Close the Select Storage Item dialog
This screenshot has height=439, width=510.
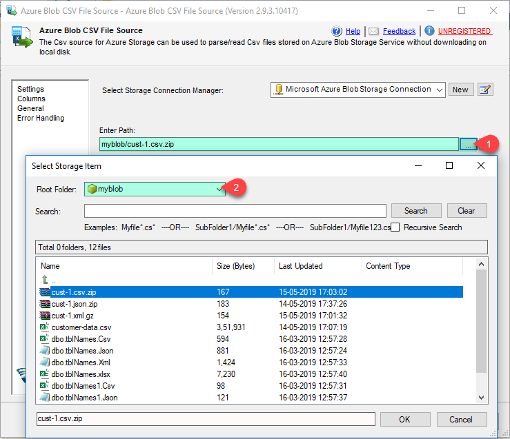click(x=481, y=165)
